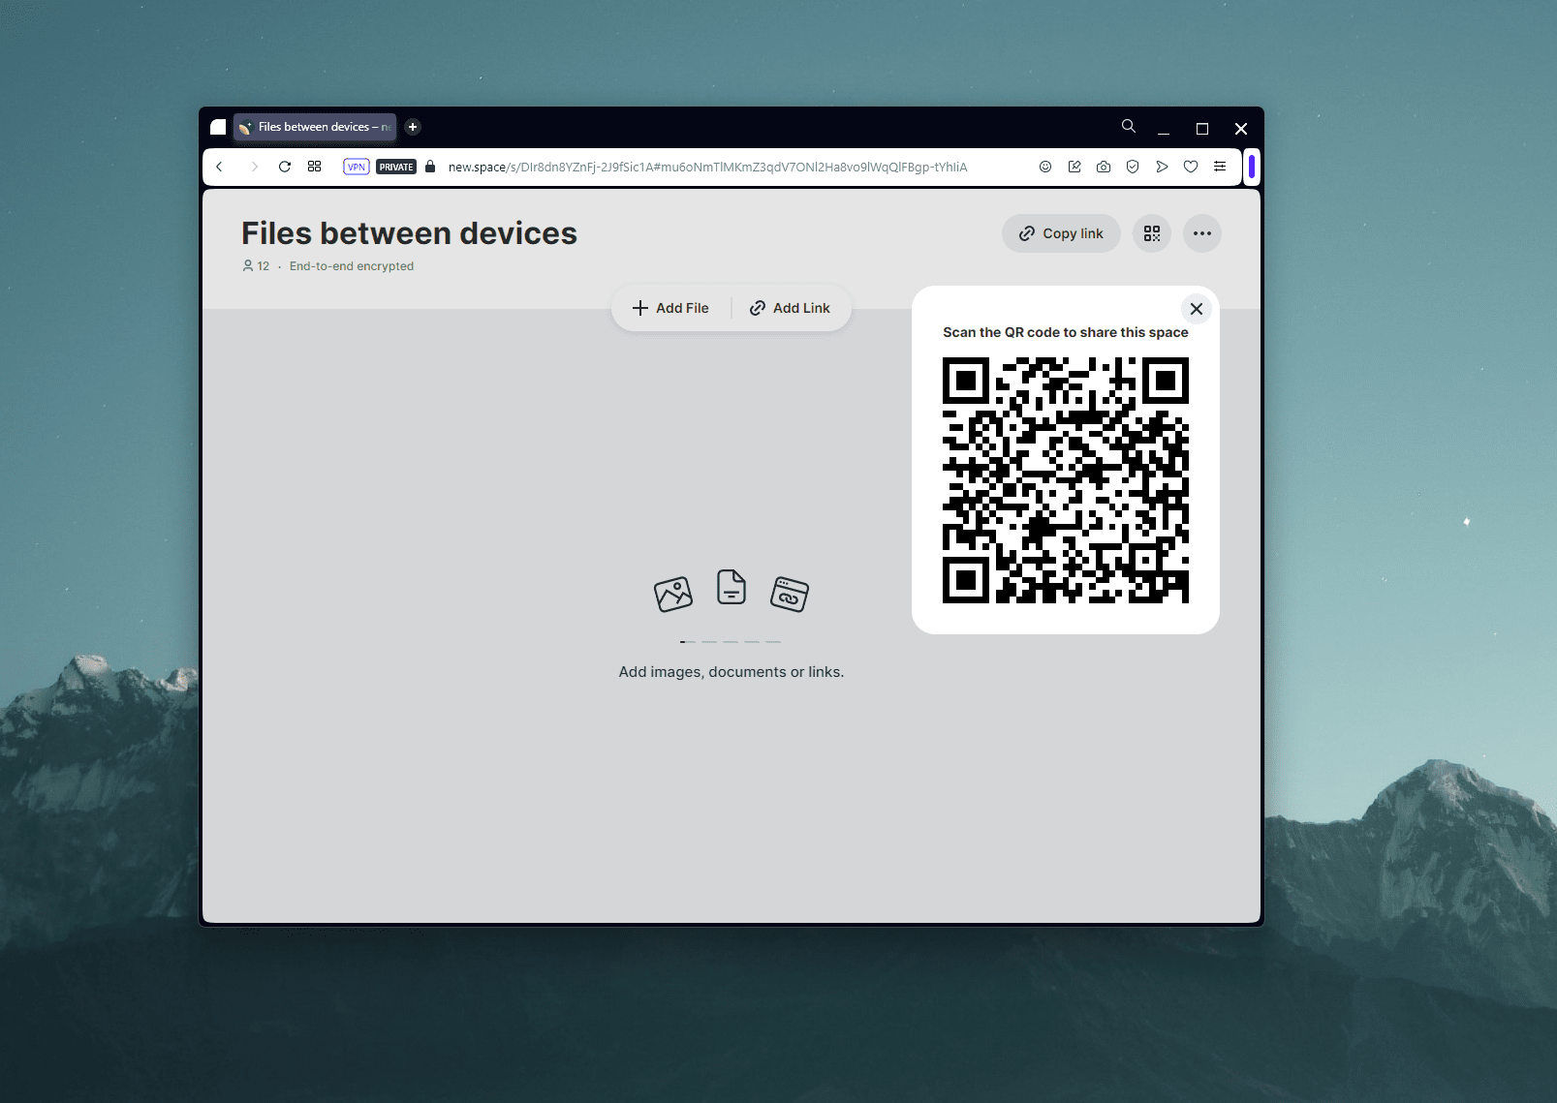Open the Speed Dial grid icon
This screenshot has width=1557, height=1103.
tap(315, 167)
